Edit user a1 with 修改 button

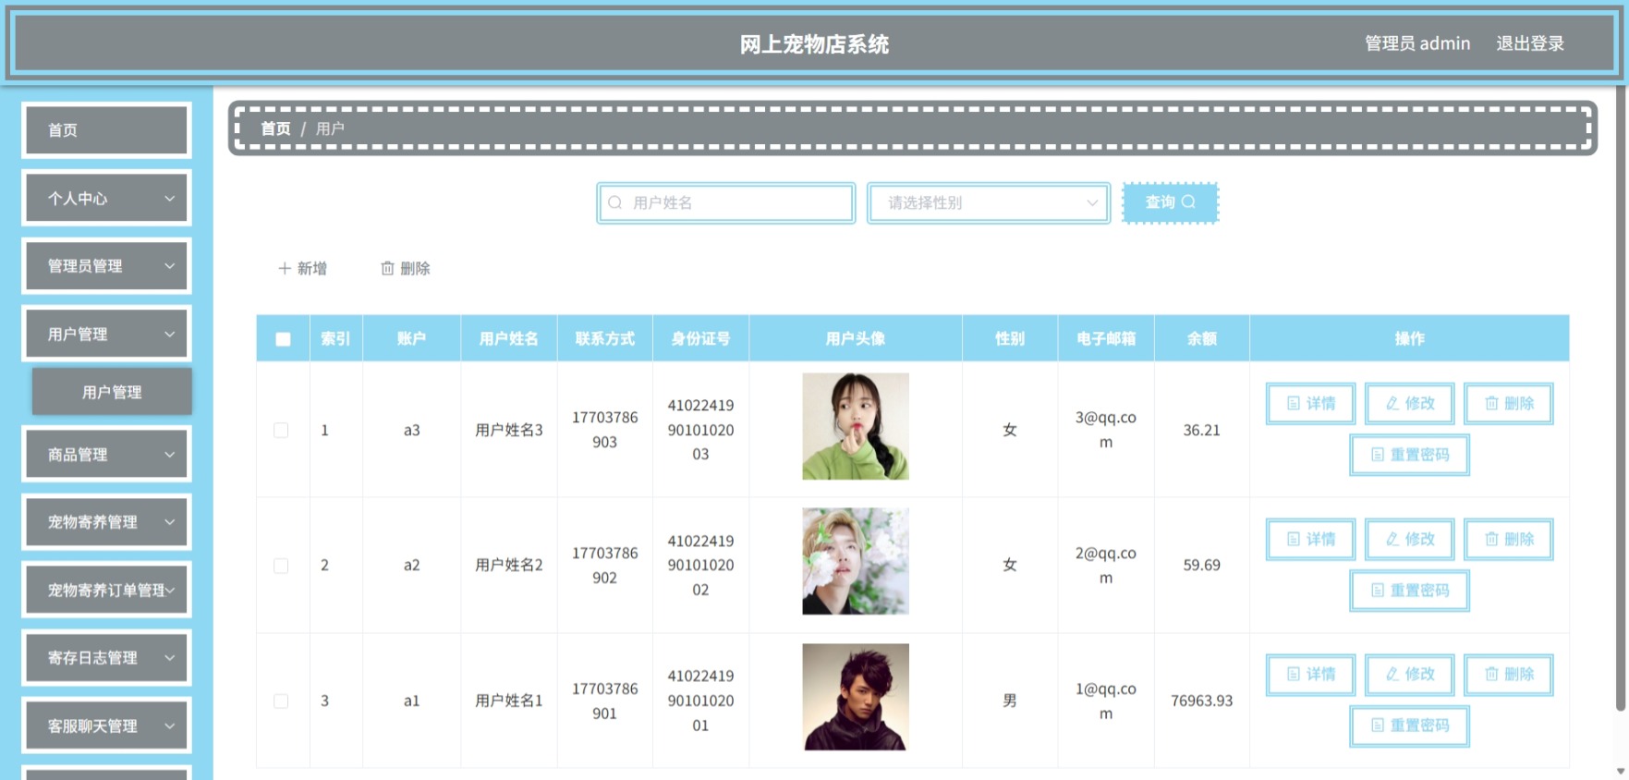pyautogui.click(x=1409, y=675)
